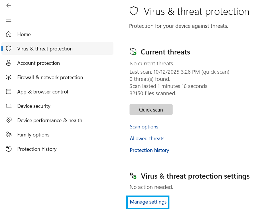Click the protection settings gears icon
Viewport: 280px width, 211px height.
133,176
